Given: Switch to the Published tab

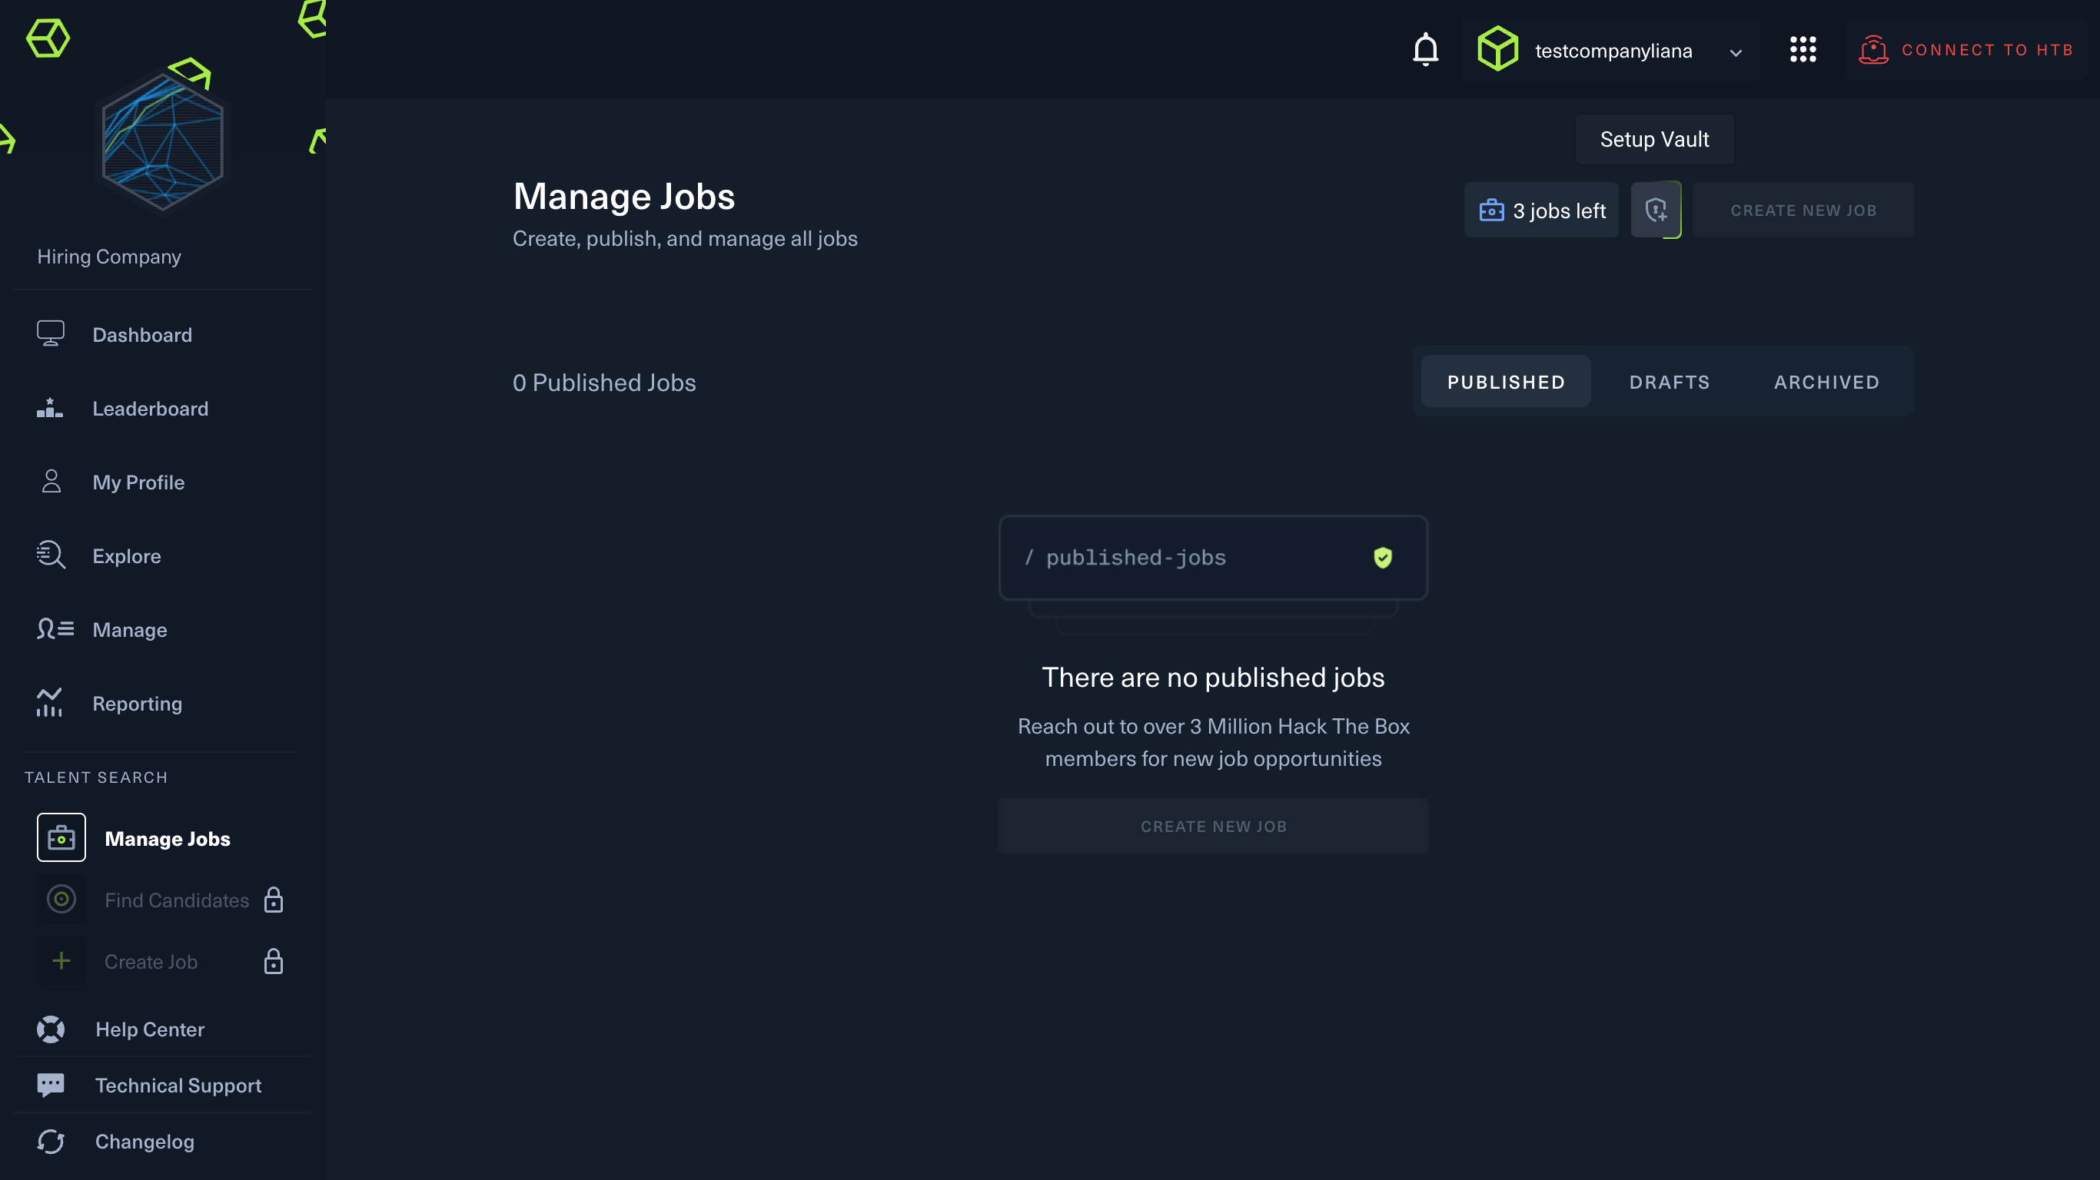Looking at the screenshot, I should 1505,383.
